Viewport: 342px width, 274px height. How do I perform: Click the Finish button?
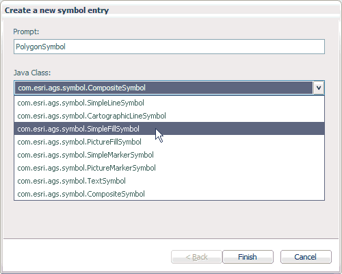248,257
